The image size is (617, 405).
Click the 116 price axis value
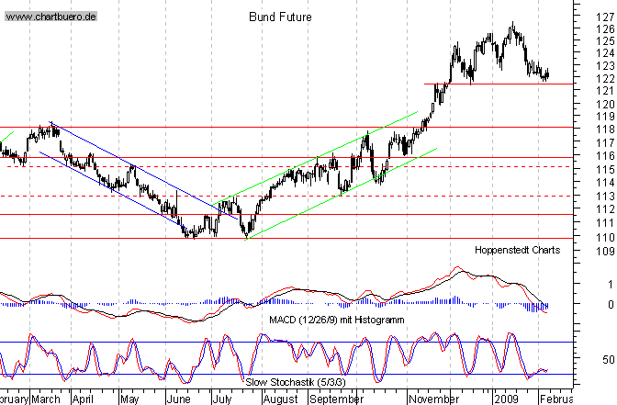[x=605, y=156]
